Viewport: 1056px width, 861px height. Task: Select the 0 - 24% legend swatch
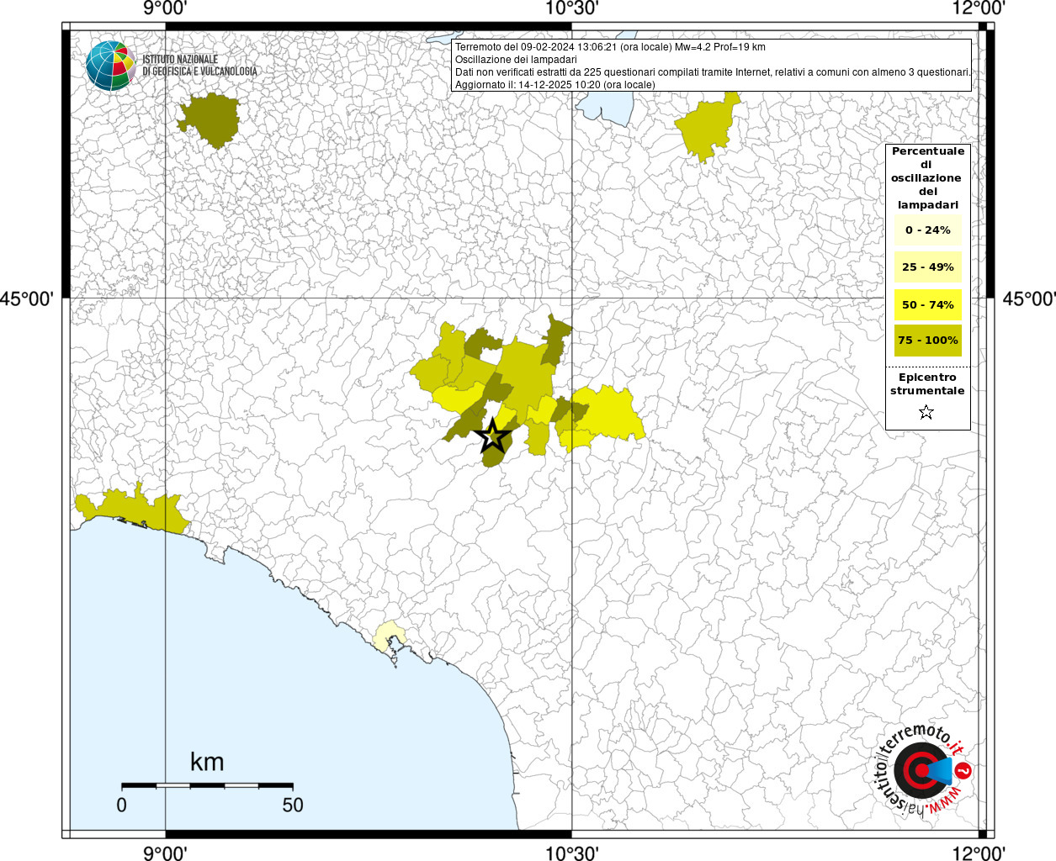pos(927,230)
